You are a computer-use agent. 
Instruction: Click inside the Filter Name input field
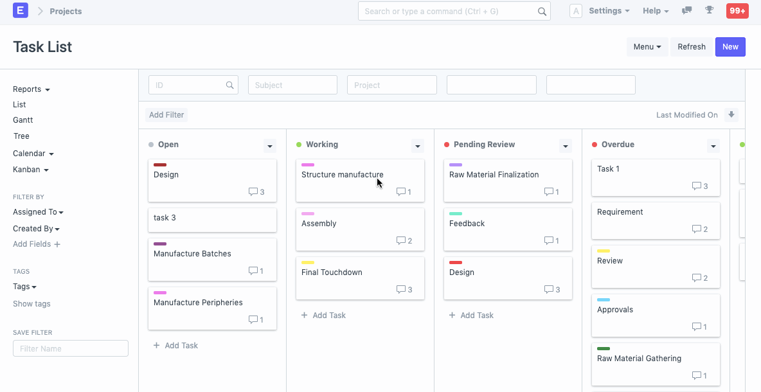pos(70,348)
